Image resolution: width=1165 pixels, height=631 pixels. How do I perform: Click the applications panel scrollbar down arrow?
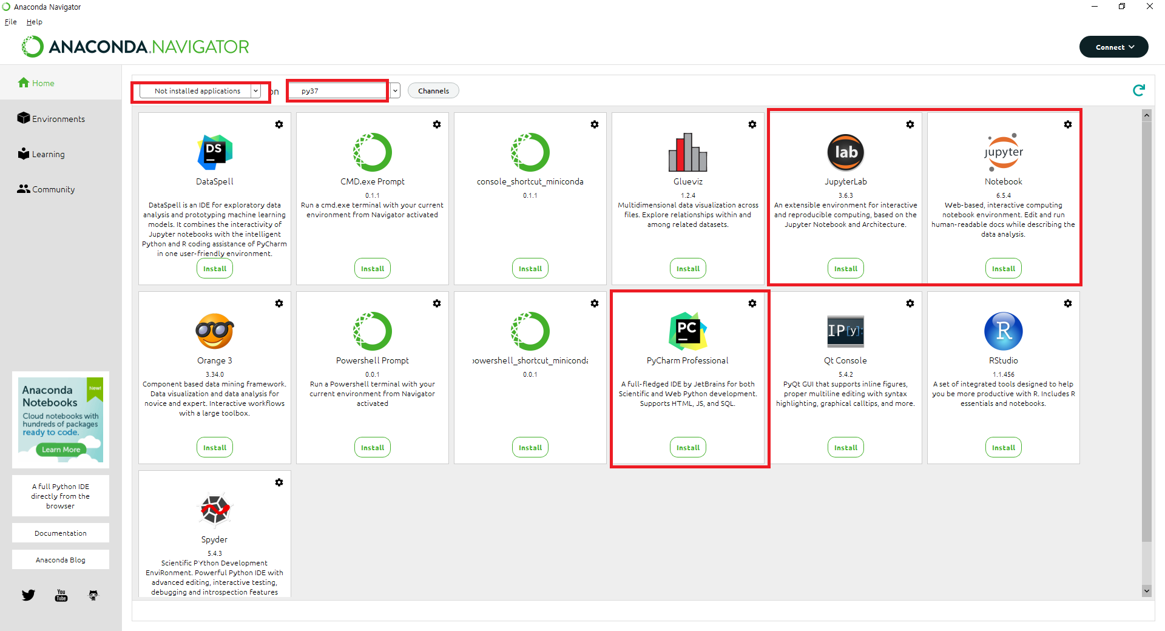1146,590
